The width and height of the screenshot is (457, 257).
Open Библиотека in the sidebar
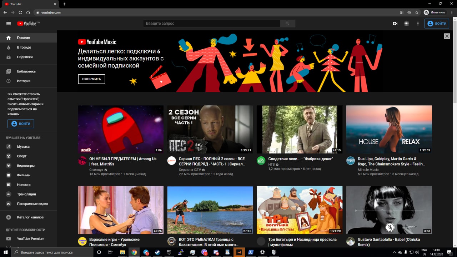(x=29, y=71)
